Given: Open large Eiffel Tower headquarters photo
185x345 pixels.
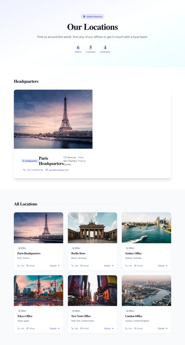Looking at the screenshot, I should click(53, 119).
